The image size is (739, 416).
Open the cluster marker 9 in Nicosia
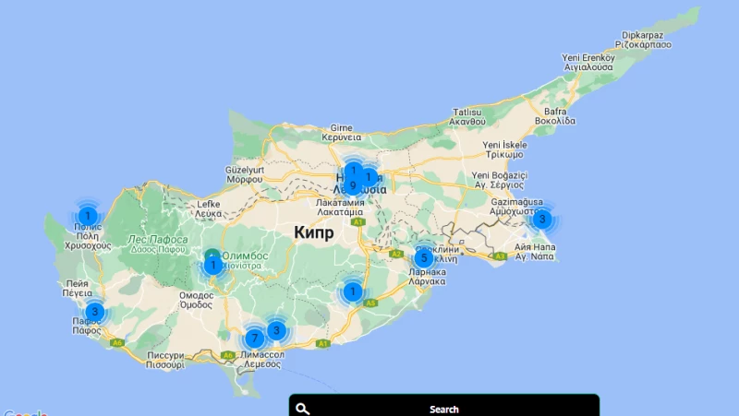[x=353, y=186]
